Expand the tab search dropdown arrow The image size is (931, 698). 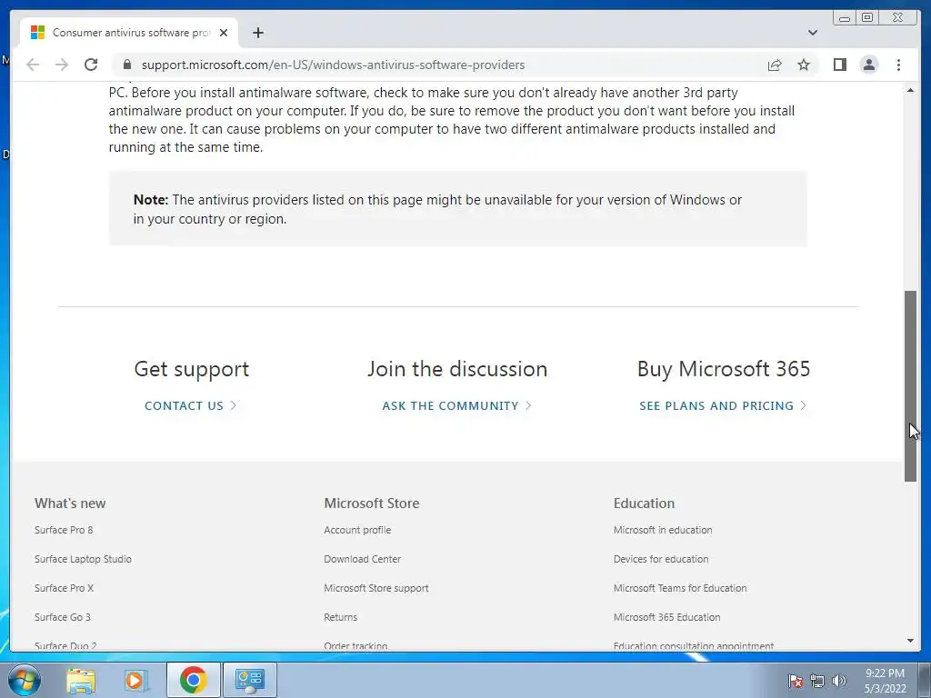point(812,33)
